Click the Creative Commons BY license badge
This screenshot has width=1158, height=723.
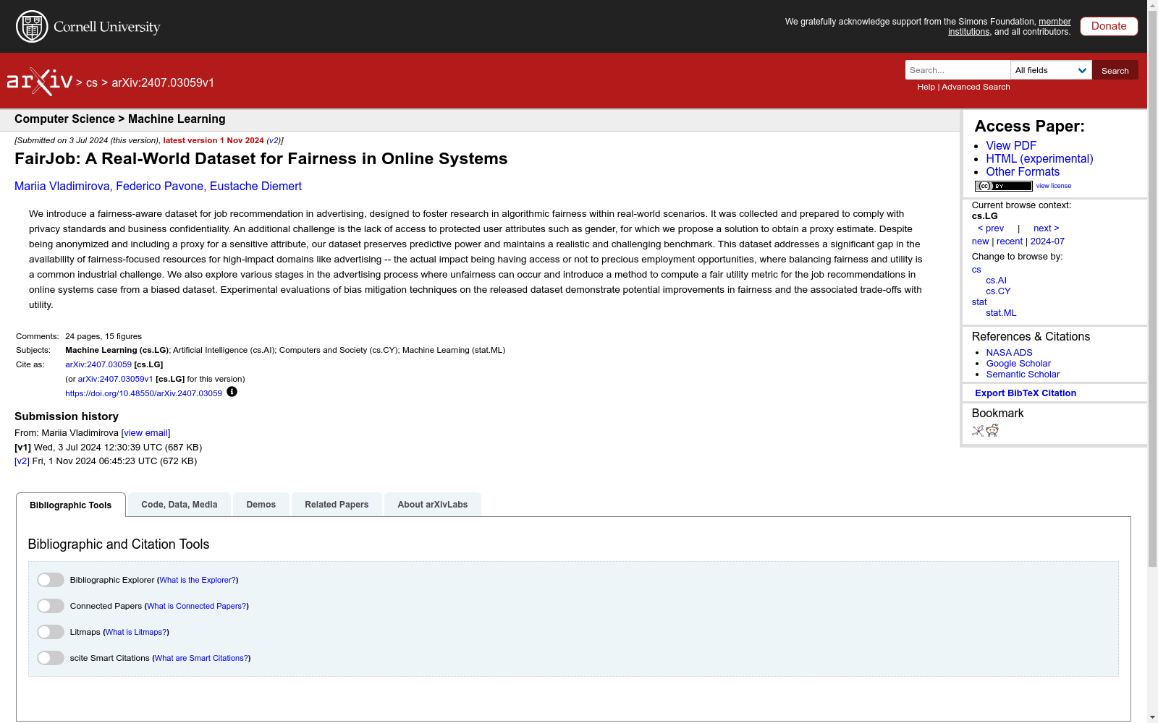point(1003,186)
